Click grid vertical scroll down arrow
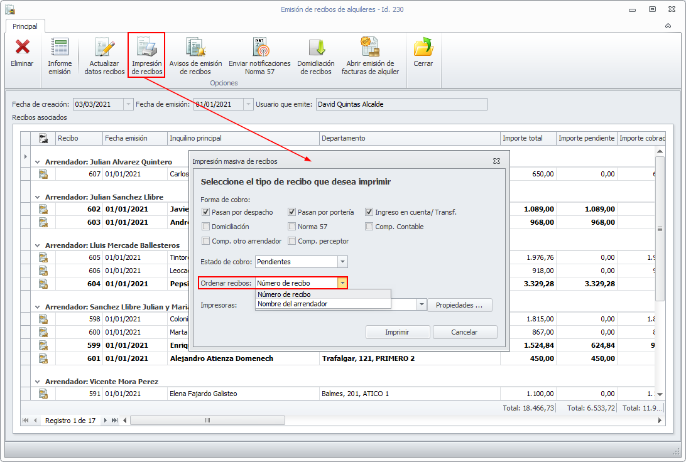The image size is (686, 462). click(660, 394)
